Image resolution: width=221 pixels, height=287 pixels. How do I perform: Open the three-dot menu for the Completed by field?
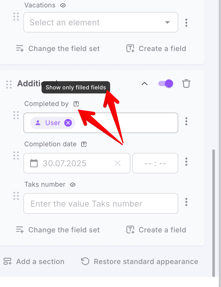coord(186,121)
